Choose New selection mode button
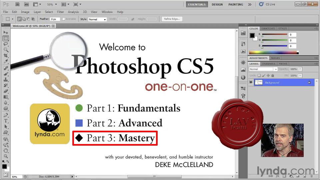The height and width of the screenshot is (180, 320). [19, 19]
